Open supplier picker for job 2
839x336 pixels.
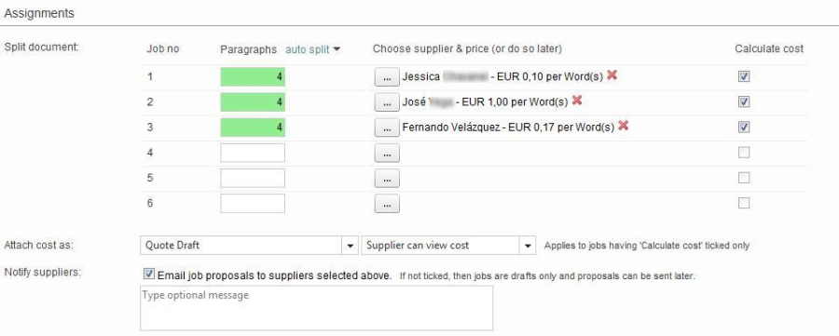pos(387,102)
